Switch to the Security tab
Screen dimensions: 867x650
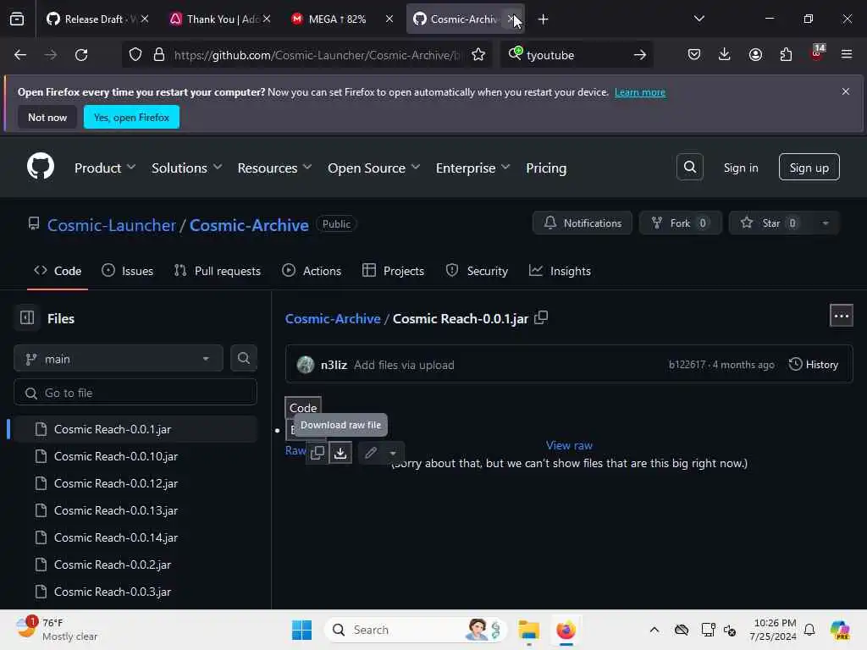pyautogui.click(x=477, y=270)
